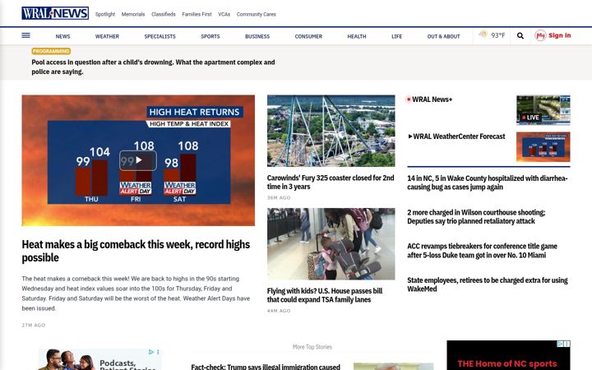
Task: Open the WRAL News+ live stream link
Action: 432,99
